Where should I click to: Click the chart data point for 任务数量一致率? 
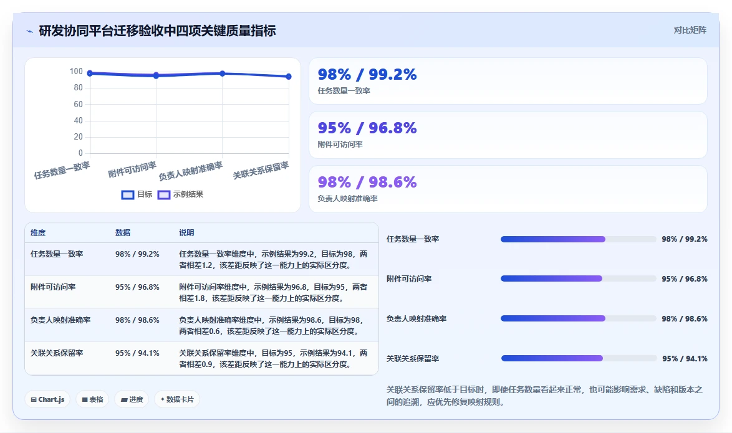pos(90,74)
